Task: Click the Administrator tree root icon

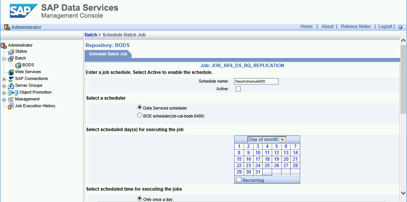Action: point(4,45)
